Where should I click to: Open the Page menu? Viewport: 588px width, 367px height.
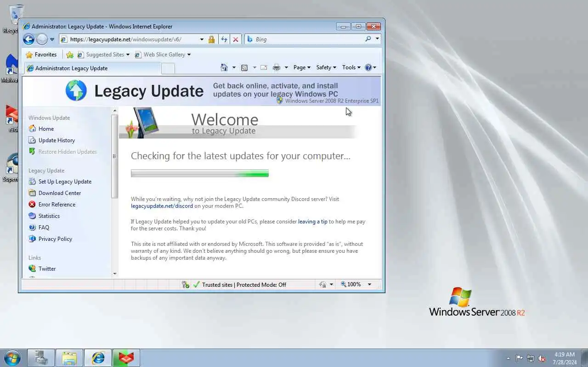[x=302, y=67]
